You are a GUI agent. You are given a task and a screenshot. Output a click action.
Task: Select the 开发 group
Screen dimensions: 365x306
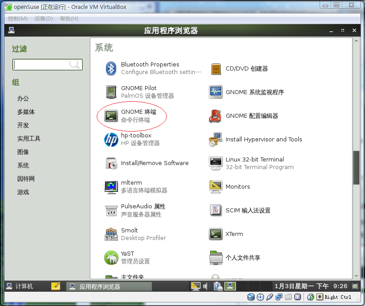(x=23, y=125)
